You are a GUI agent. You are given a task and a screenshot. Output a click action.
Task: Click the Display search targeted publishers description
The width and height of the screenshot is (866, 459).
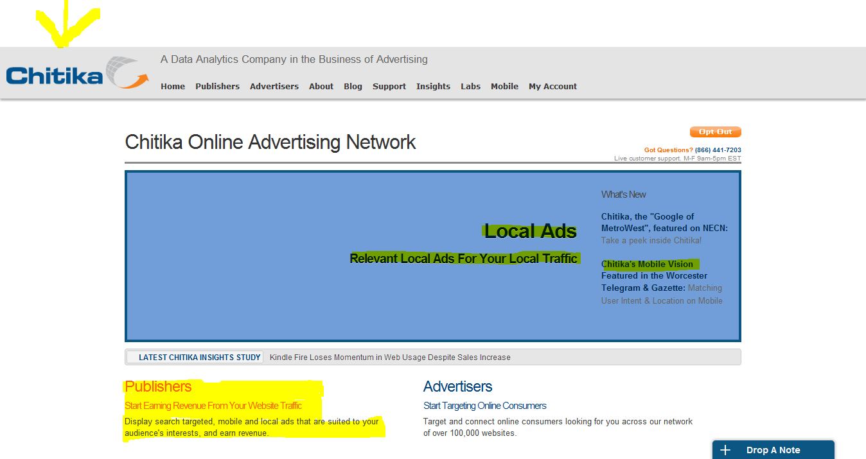[252, 428]
